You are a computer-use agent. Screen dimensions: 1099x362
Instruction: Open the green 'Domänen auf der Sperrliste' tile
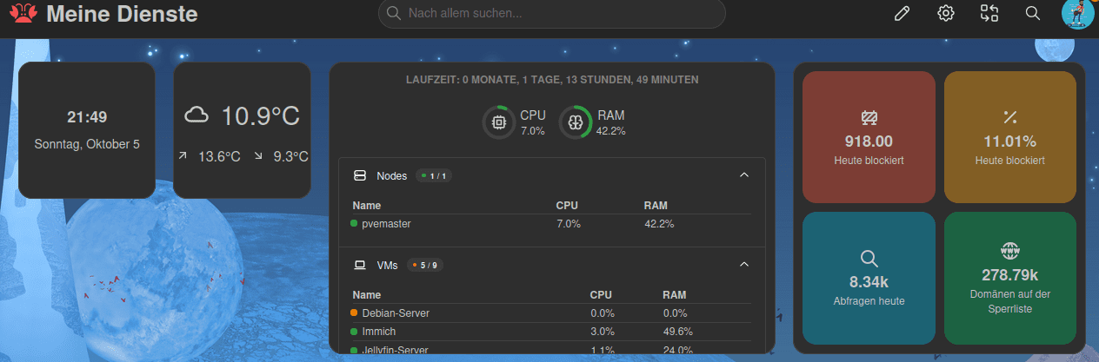(x=1009, y=278)
